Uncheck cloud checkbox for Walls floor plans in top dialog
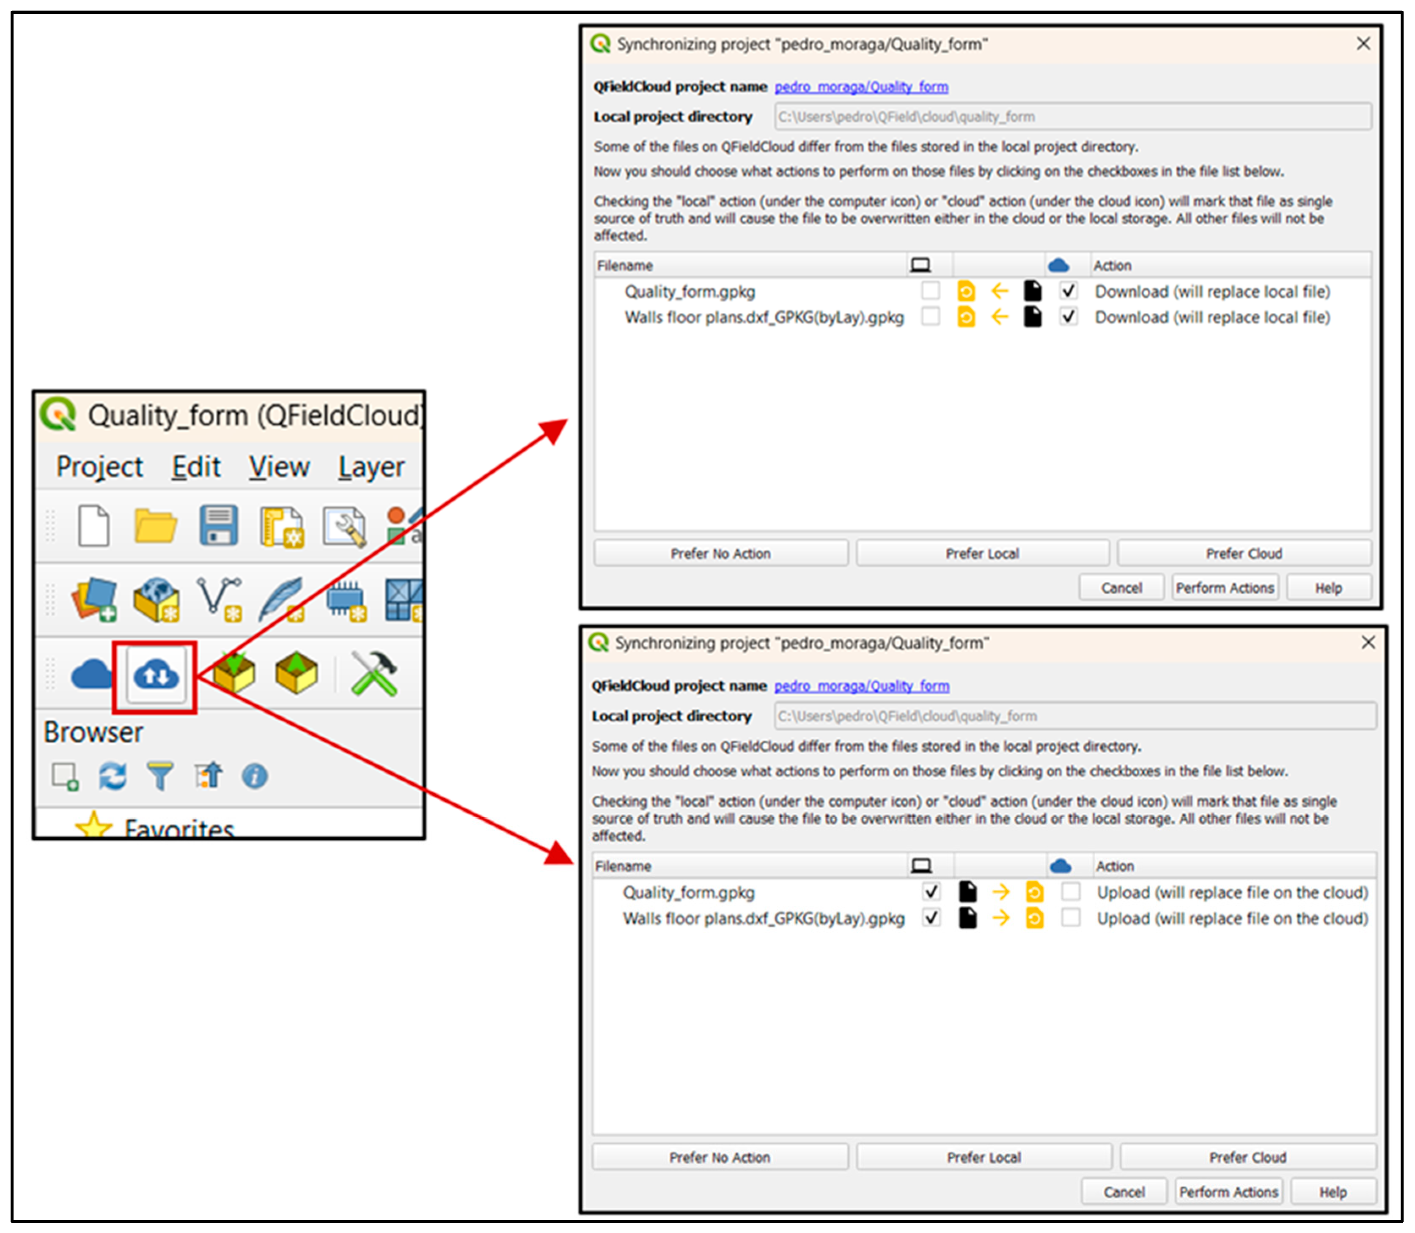The width and height of the screenshot is (1415, 1233). 1068,317
